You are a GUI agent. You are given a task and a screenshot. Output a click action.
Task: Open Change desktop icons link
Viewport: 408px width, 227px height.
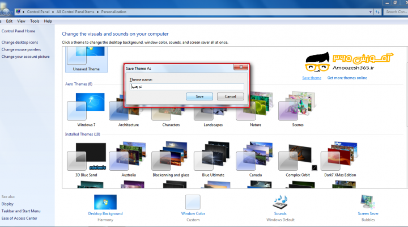tap(20, 42)
